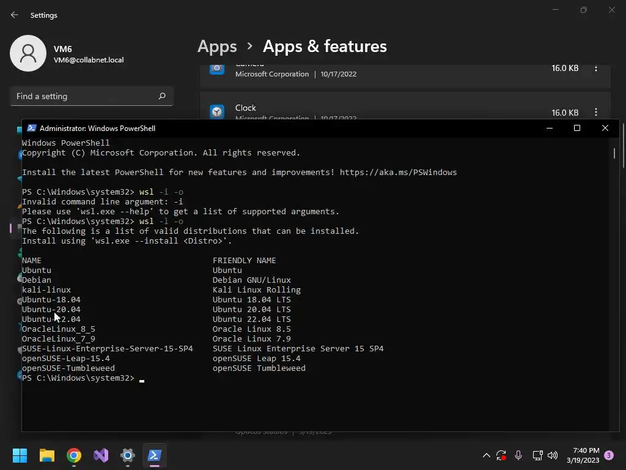Open notification center badge 3

[609, 455]
